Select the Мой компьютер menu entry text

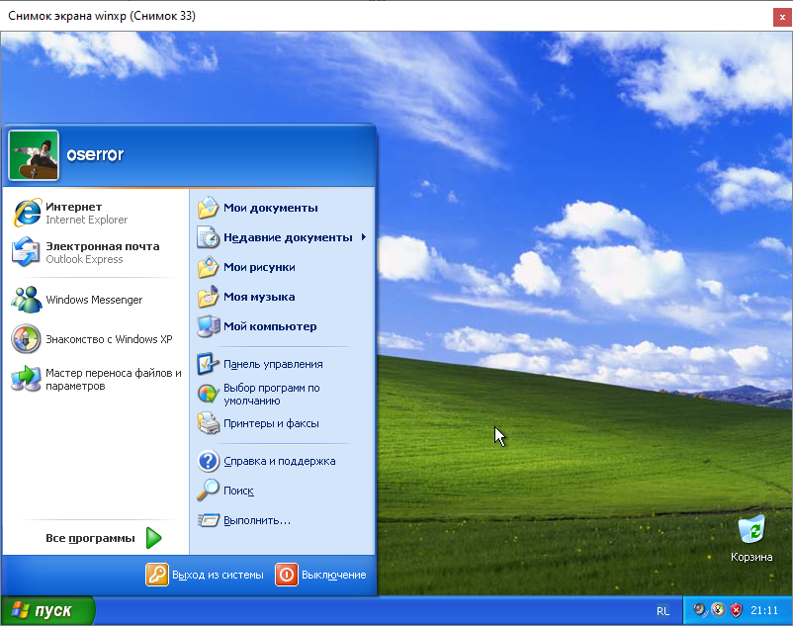tap(270, 326)
